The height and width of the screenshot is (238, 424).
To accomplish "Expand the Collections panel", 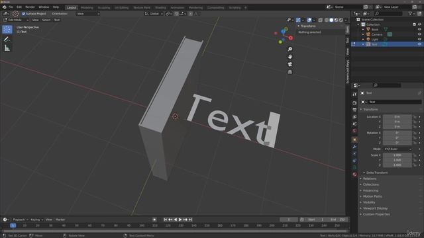I will pyautogui.click(x=371, y=184).
